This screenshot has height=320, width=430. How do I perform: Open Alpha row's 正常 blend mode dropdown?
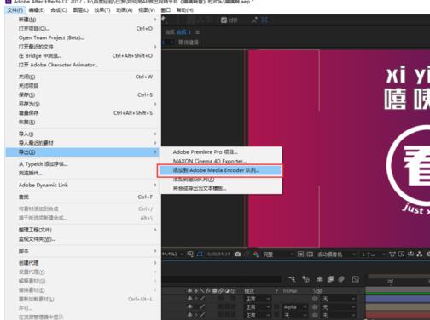(x=258, y=307)
